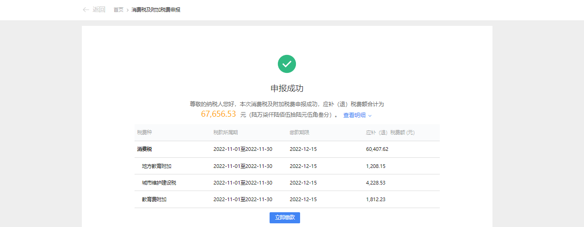Click the 税费种 column header
The height and width of the screenshot is (227, 584).
[144, 133]
